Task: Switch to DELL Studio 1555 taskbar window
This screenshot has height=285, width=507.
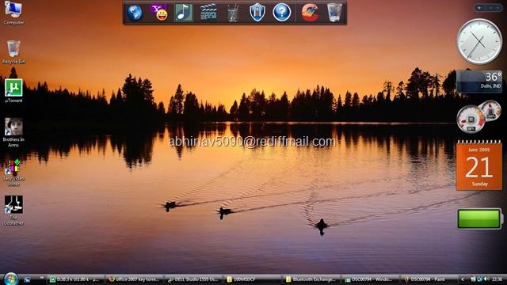Action: pyautogui.click(x=194, y=279)
